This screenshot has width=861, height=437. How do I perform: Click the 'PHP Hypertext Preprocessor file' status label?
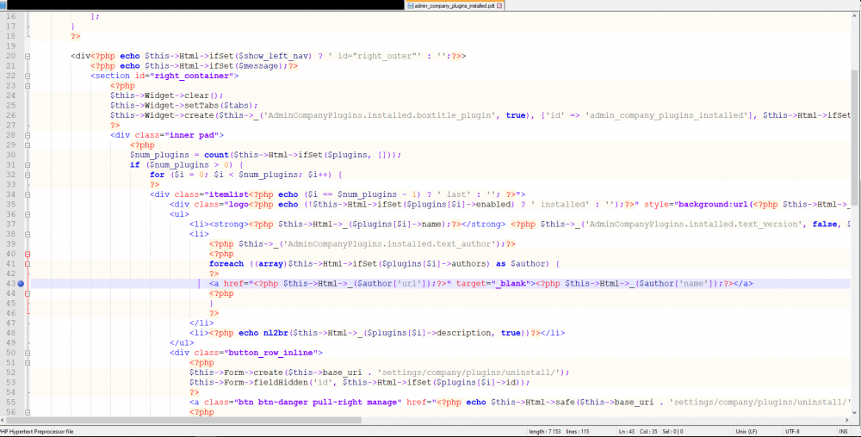tap(37, 432)
